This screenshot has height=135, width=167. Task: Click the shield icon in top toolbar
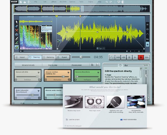tap(119, 2)
